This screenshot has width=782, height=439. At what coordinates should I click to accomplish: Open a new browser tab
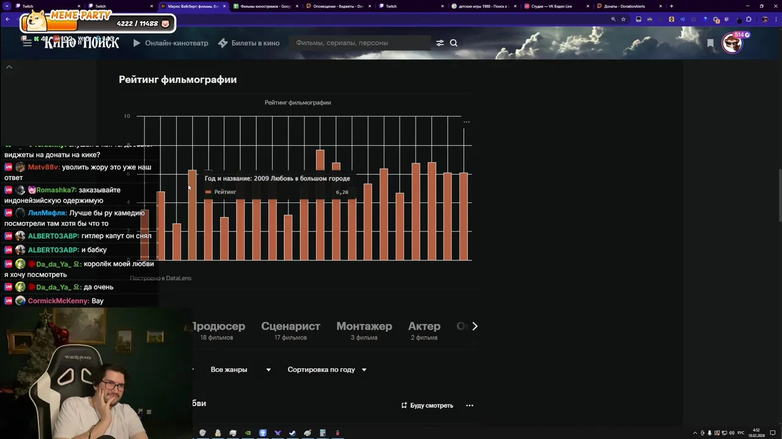(x=671, y=6)
